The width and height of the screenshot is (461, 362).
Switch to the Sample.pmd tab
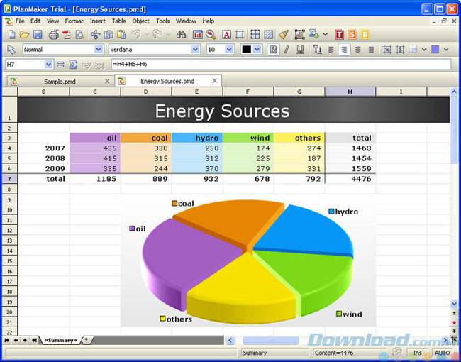(59, 82)
